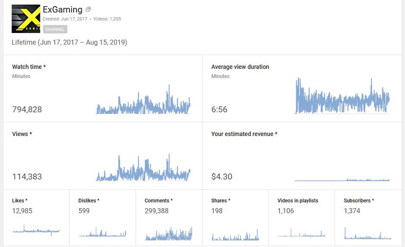Click the Lifetime date range text
Viewport: 405px width, 247px height.
[x=69, y=42]
